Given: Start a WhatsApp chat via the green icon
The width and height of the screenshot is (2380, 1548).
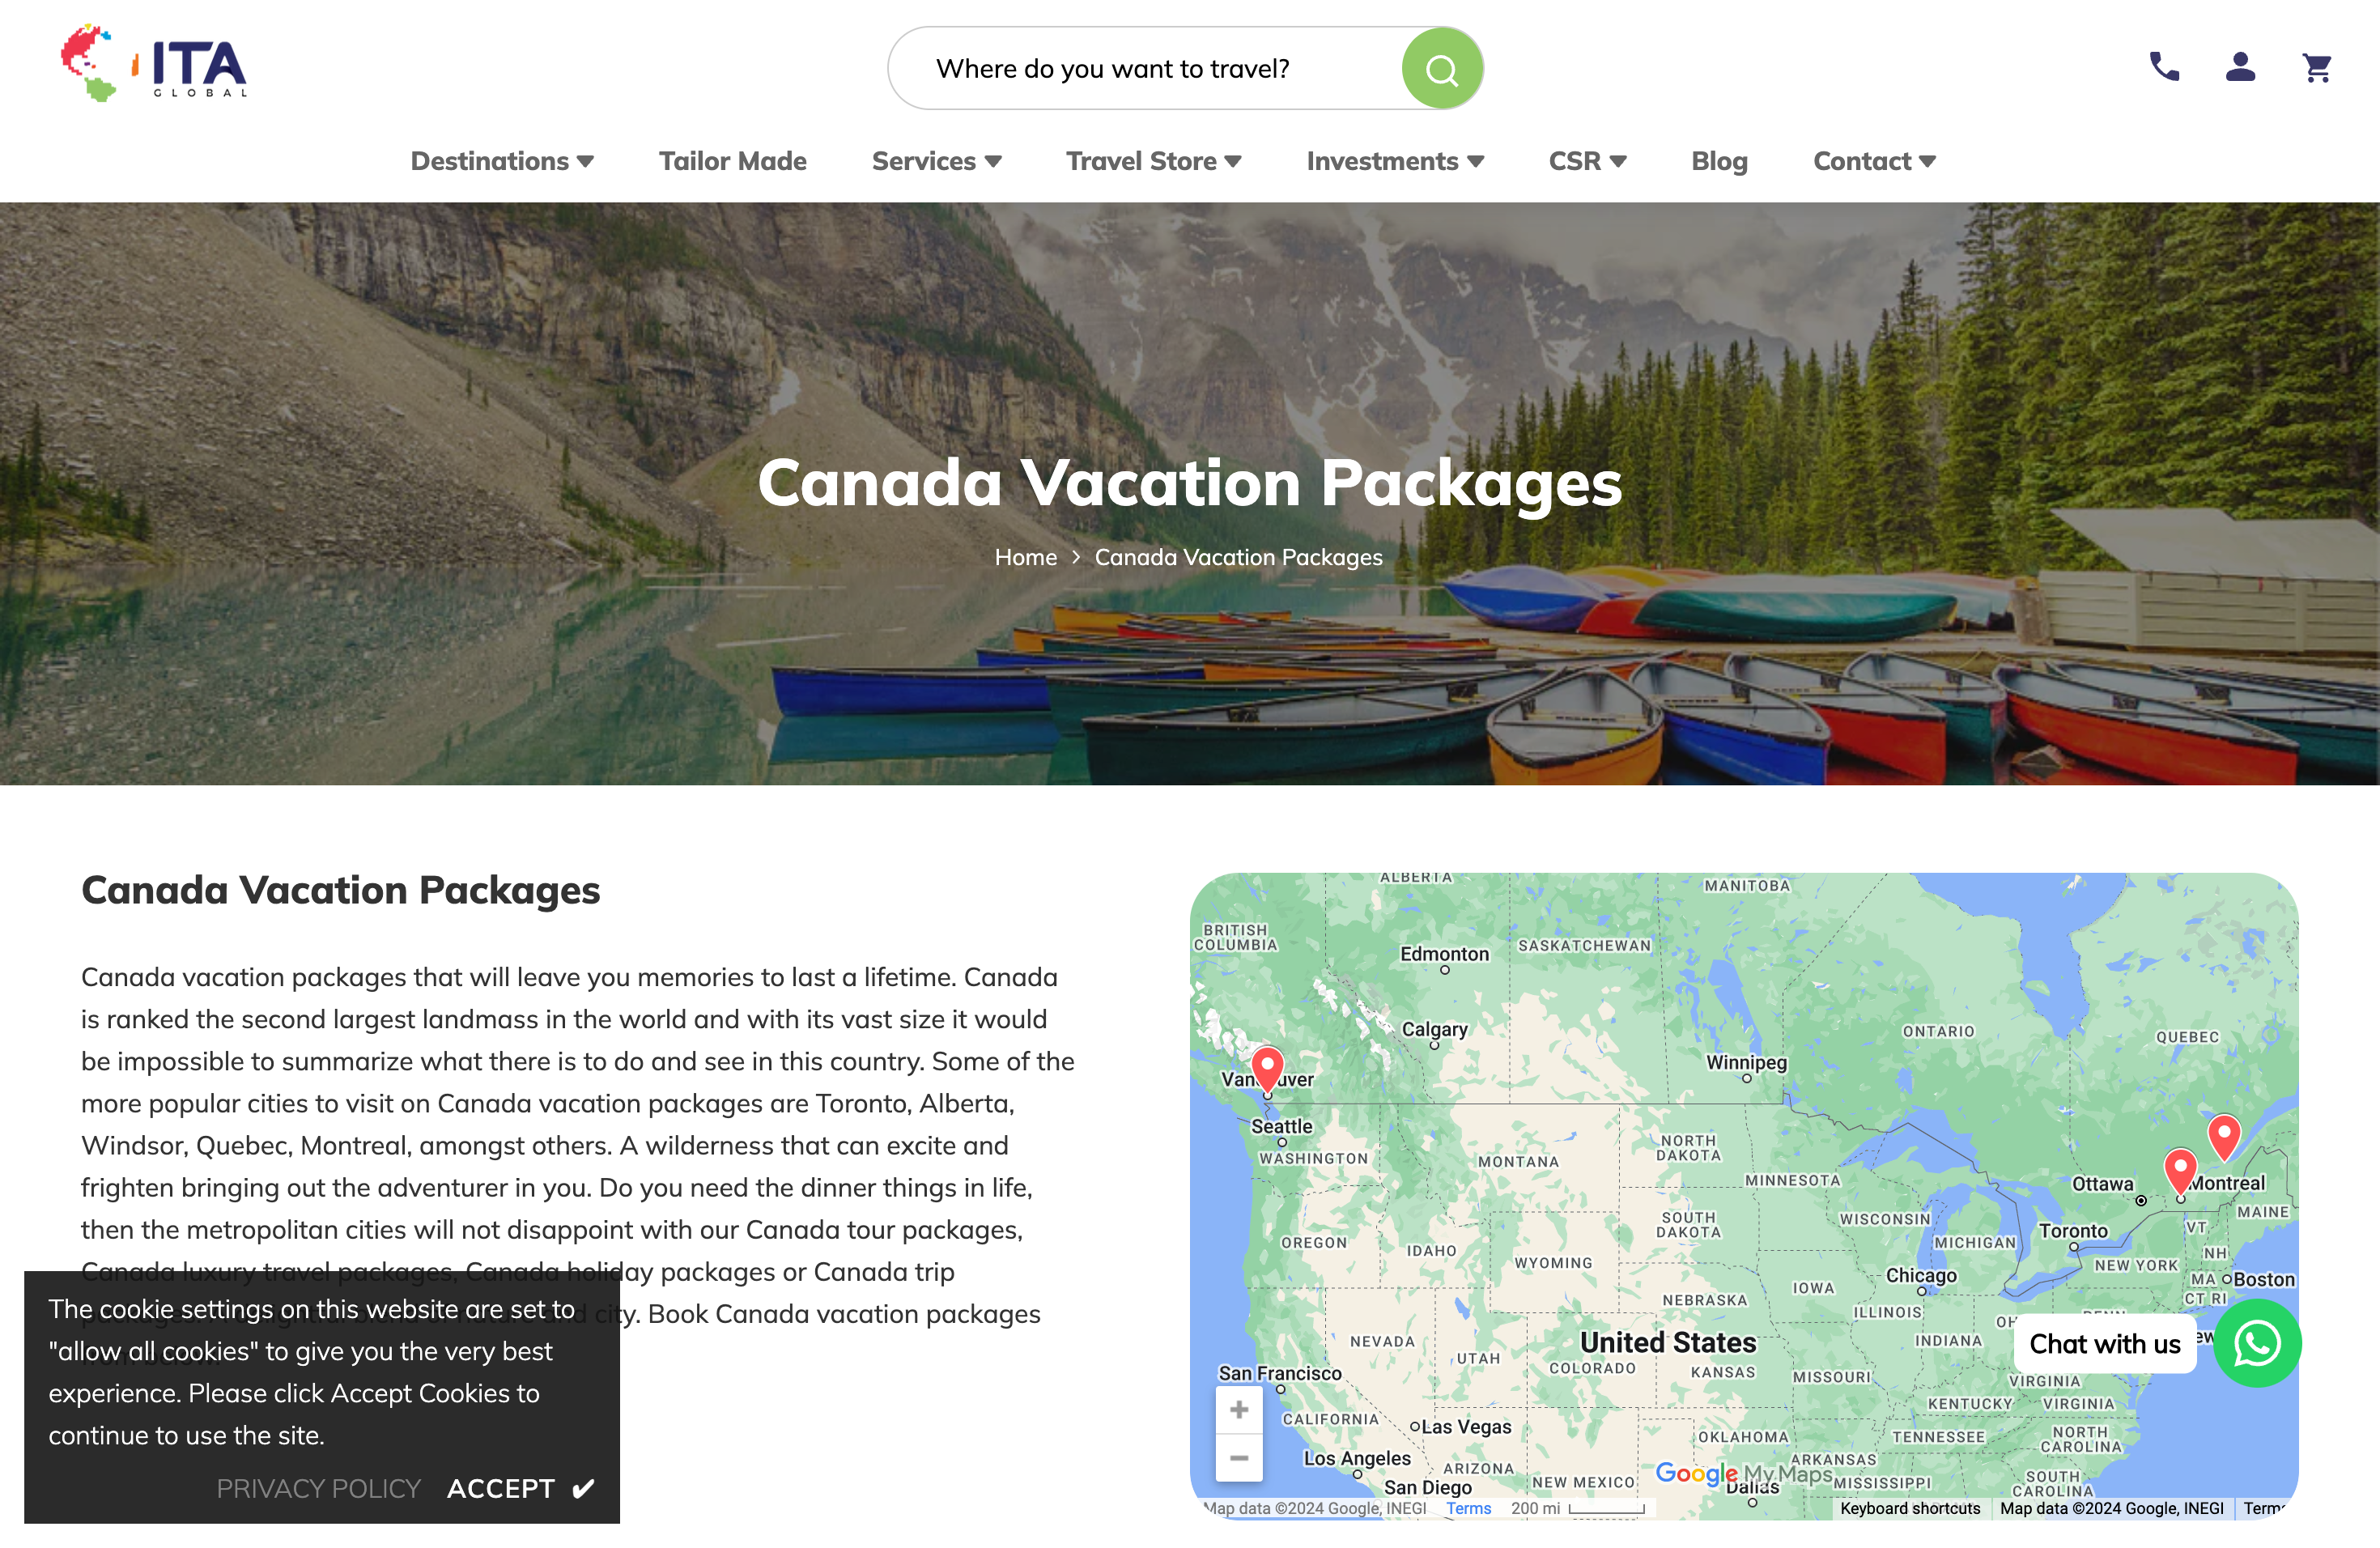Looking at the screenshot, I should pos(2257,1344).
